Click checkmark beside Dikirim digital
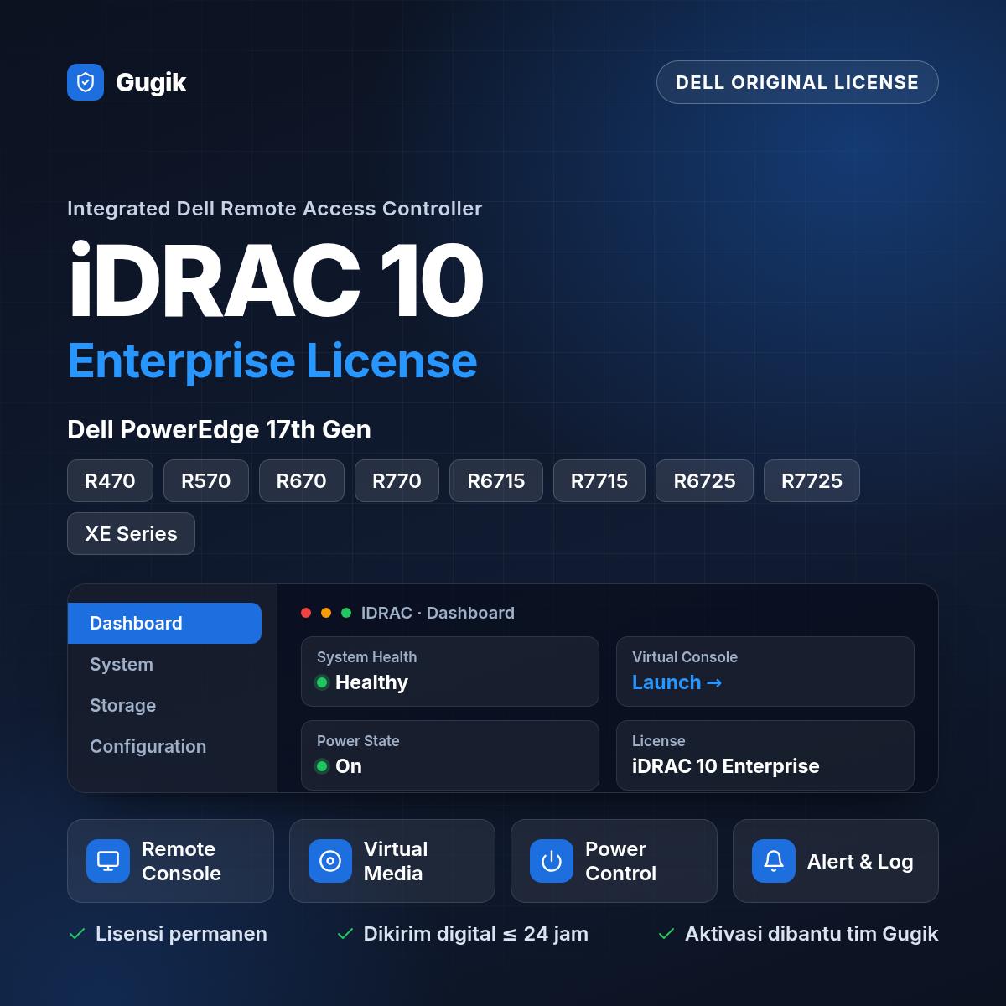 [x=345, y=934]
